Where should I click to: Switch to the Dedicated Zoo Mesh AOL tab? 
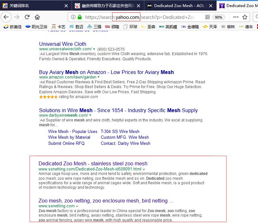coord(176,5)
